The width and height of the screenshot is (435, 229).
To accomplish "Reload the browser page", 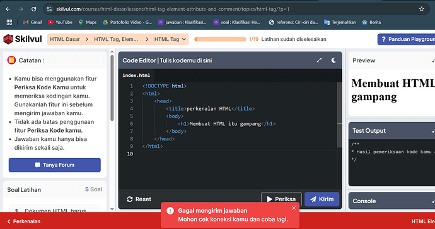I will tap(33, 9).
